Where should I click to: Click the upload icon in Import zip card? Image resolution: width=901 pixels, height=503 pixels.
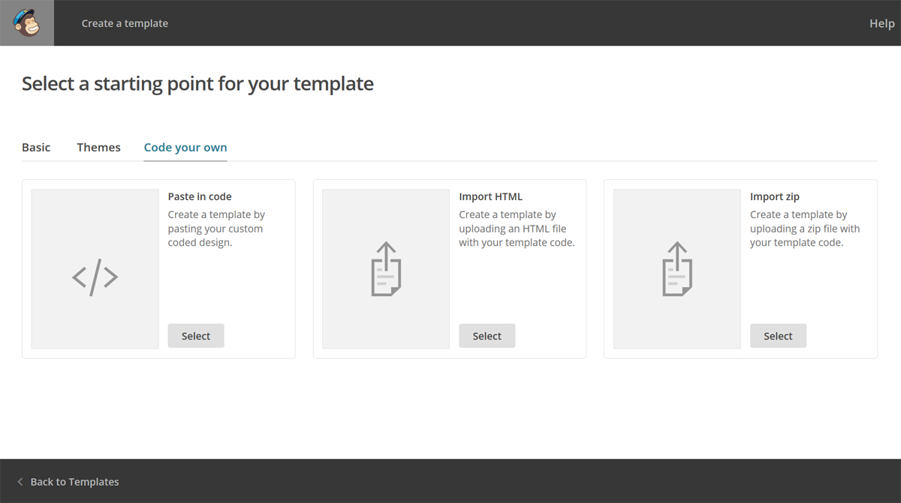coord(677,268)
